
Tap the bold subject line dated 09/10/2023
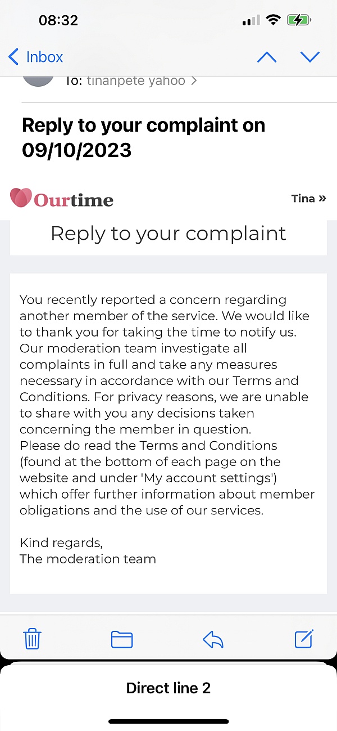tap(143, 137)
